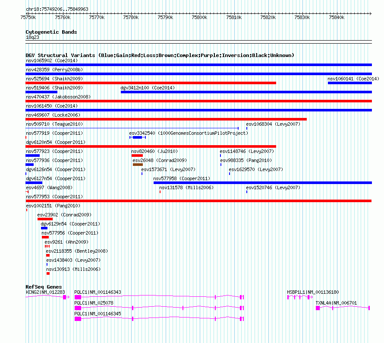384x343 pixels.
Task: Click the dgv6127n54 (Cooper2011) label
Action: 56,178
